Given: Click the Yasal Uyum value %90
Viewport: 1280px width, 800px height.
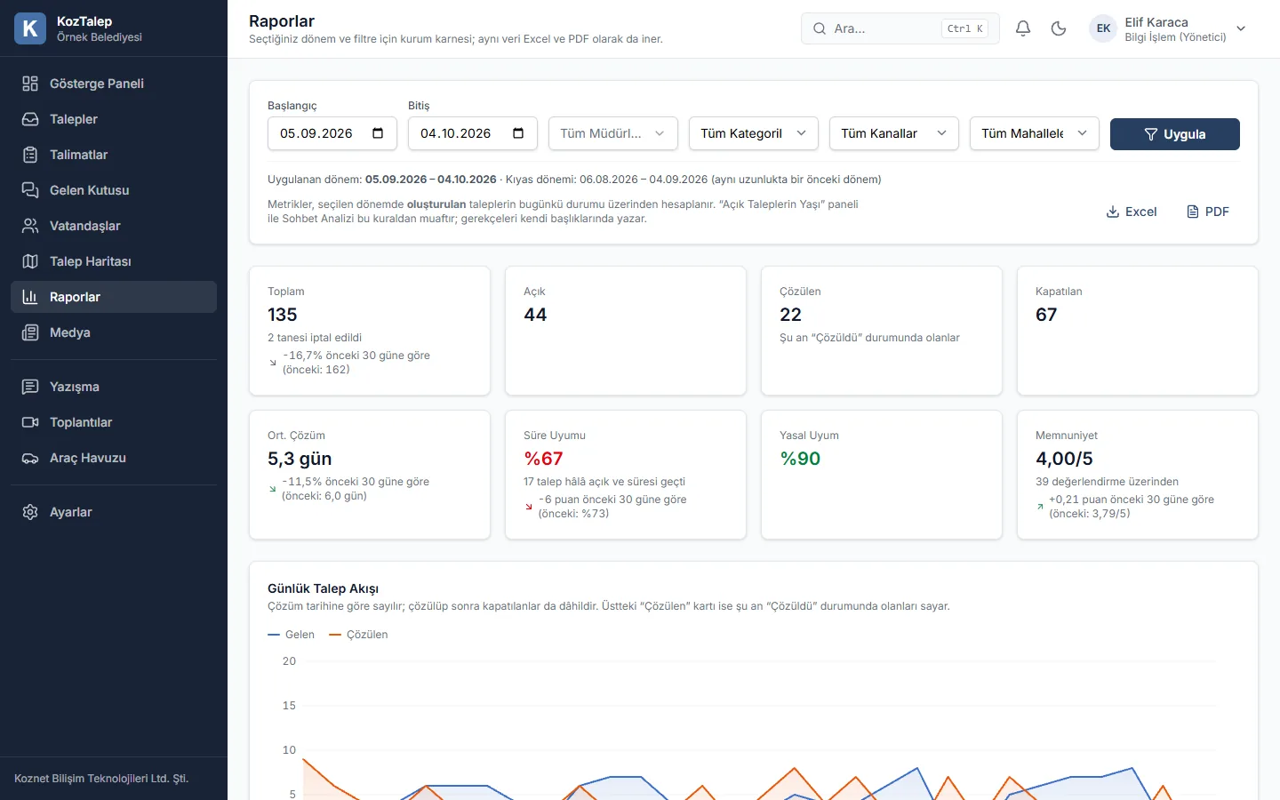Looking at the screenshot, I should pos(800,459).
